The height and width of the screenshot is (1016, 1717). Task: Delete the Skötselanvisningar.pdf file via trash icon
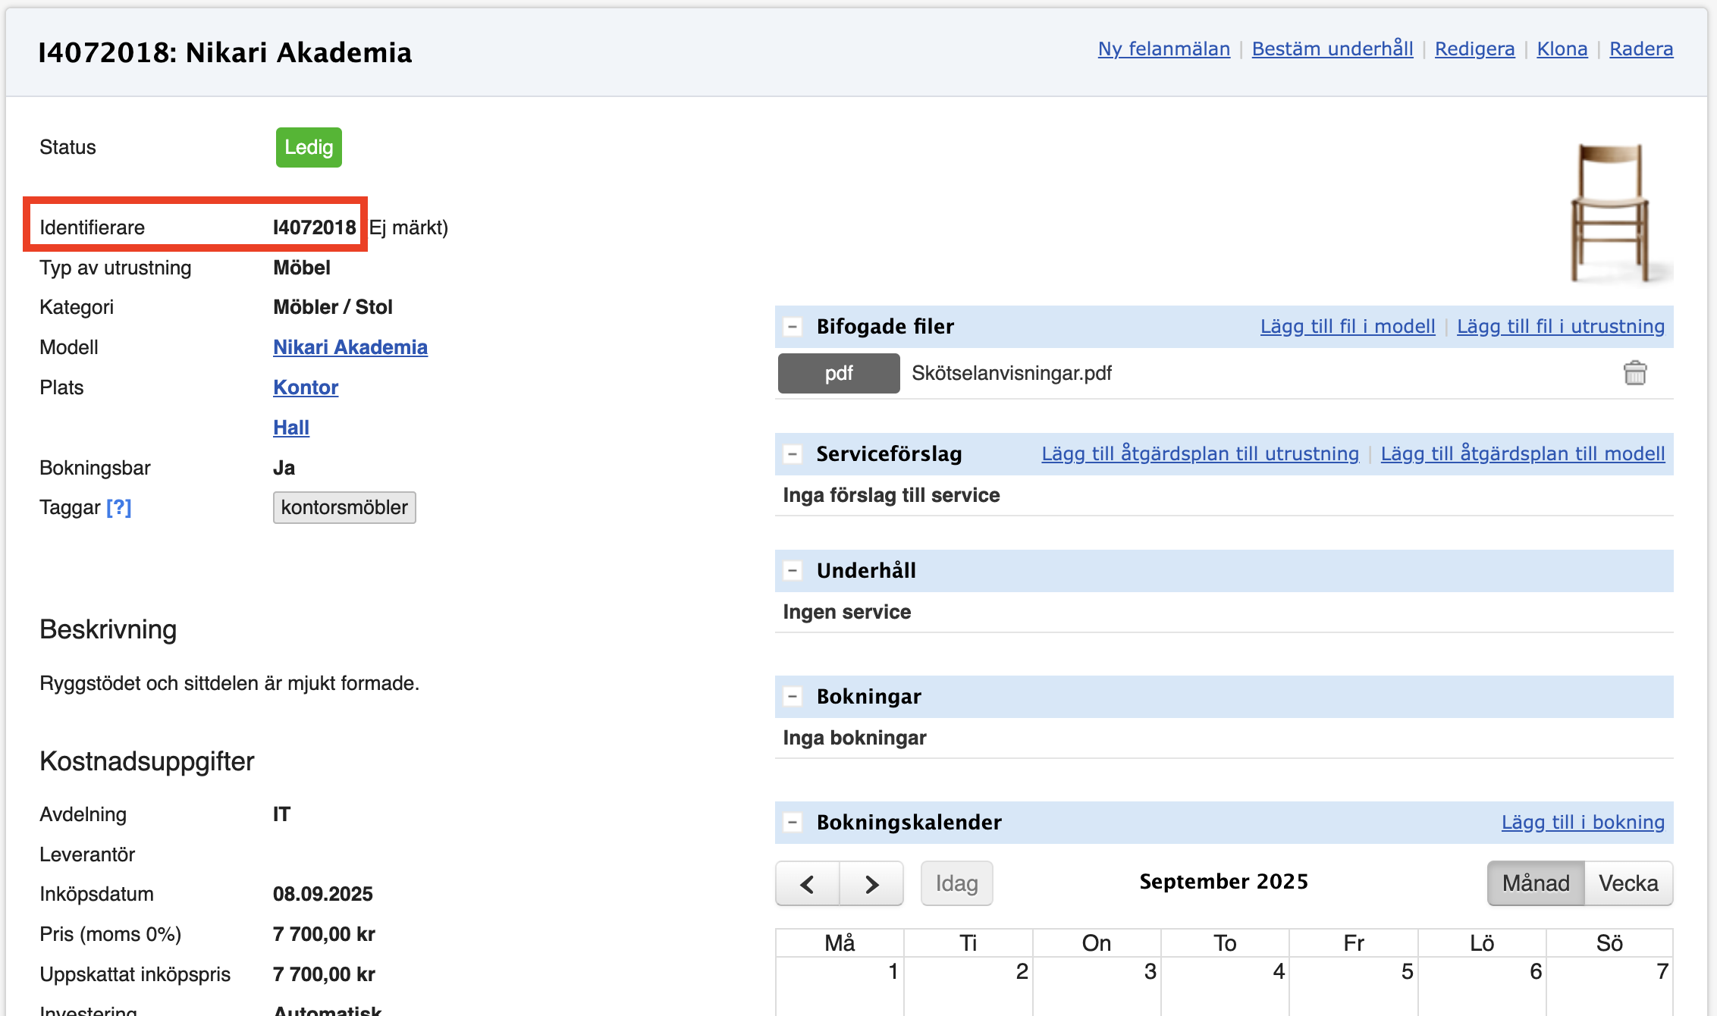tap(1634, 373)
